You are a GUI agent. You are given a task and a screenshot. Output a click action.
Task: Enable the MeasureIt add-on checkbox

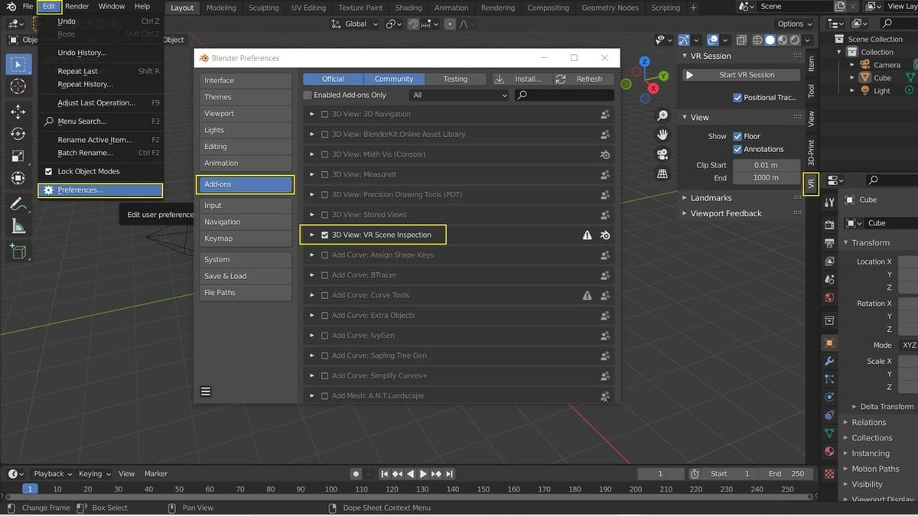(325, 174)
